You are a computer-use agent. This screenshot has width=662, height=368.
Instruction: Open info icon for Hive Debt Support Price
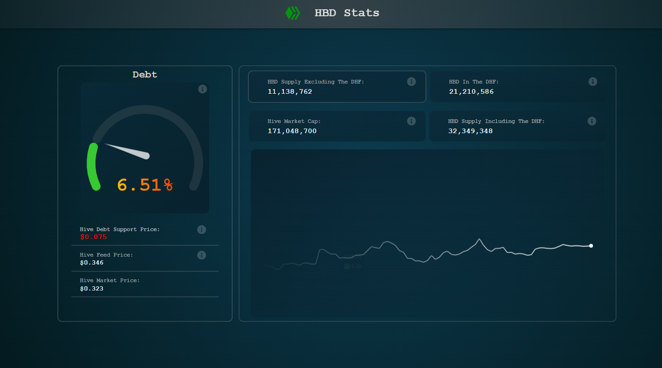[x=202, y=230]
